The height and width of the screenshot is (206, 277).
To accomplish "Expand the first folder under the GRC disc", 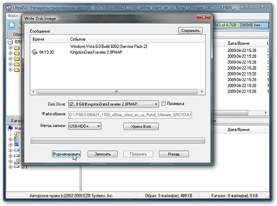I will pyautogui.click(x=11, y=48).
